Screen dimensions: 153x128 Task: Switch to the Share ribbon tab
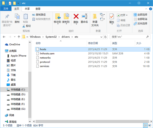click(27, 9)
